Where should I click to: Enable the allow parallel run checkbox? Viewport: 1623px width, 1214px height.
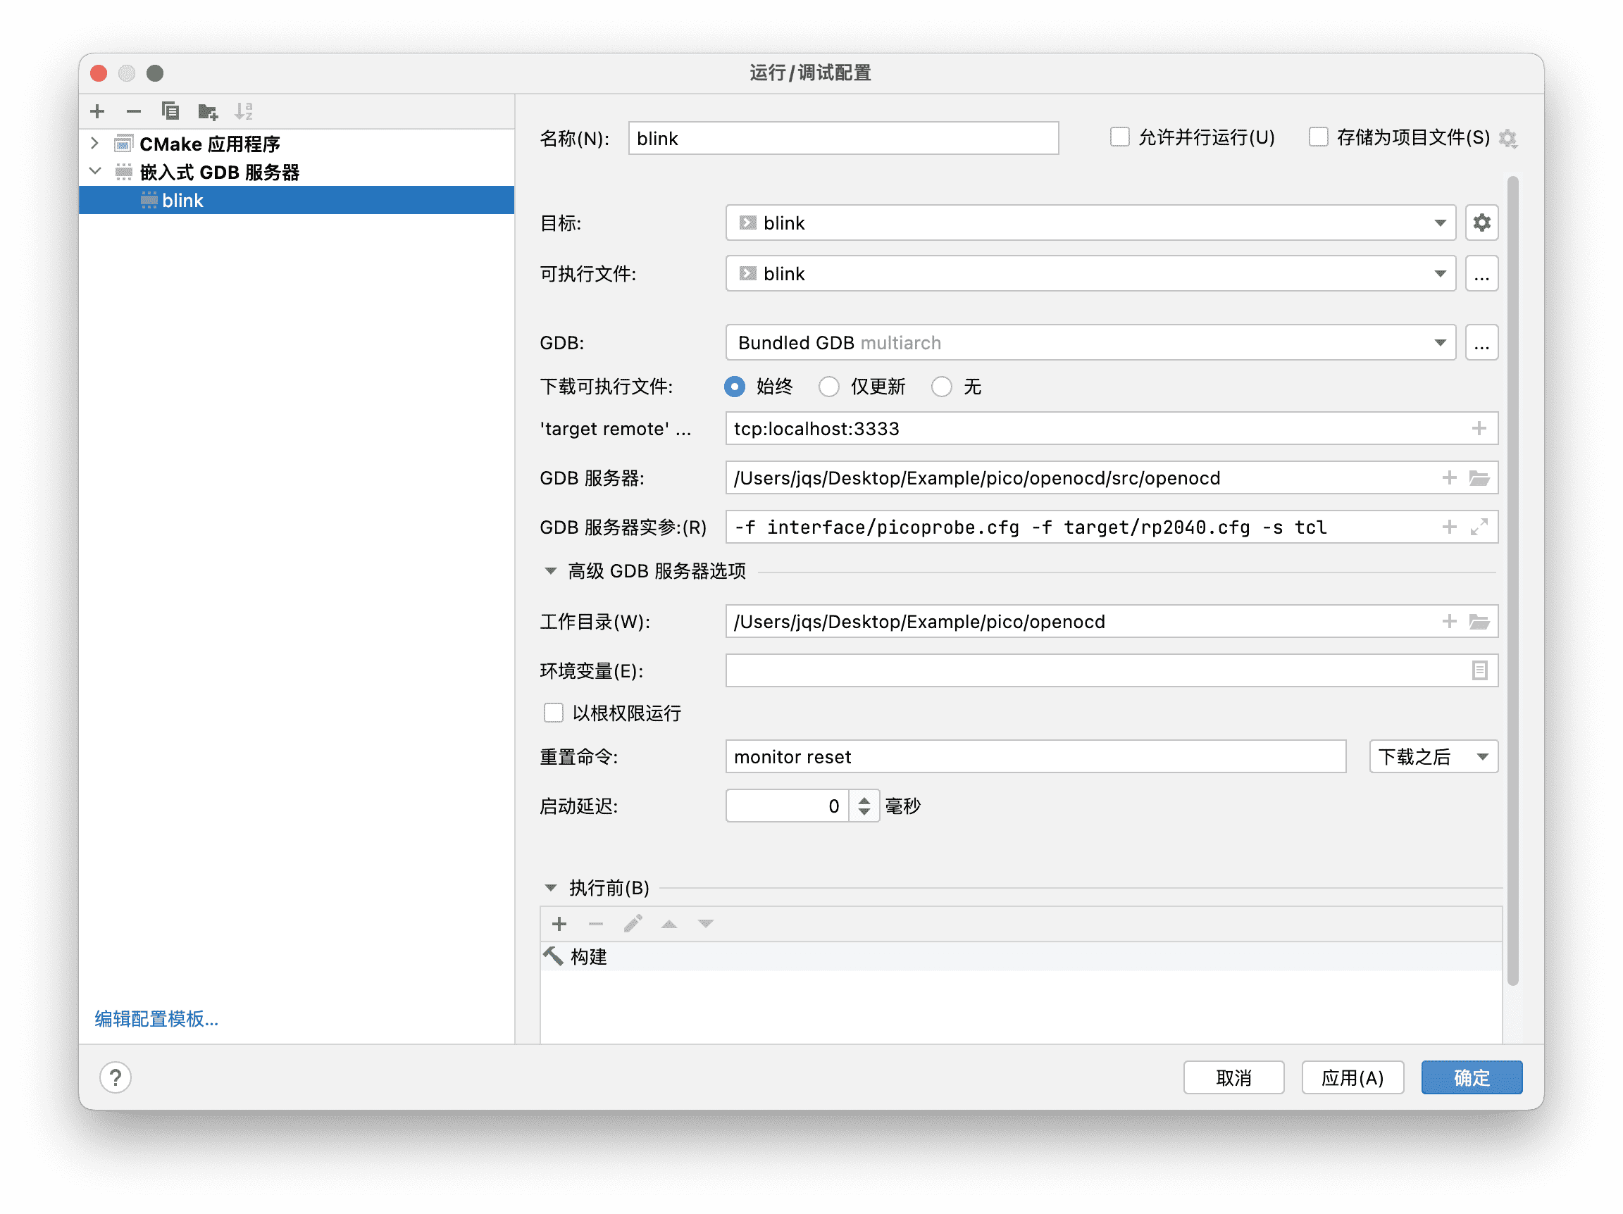1119,137
